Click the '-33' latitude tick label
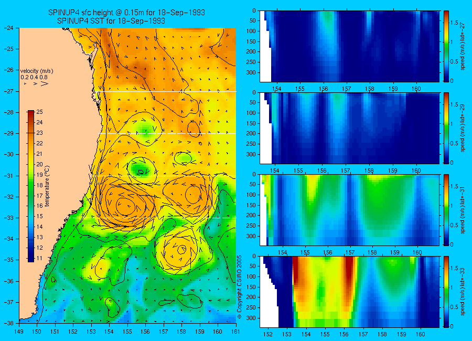 [x=9, y=218]
